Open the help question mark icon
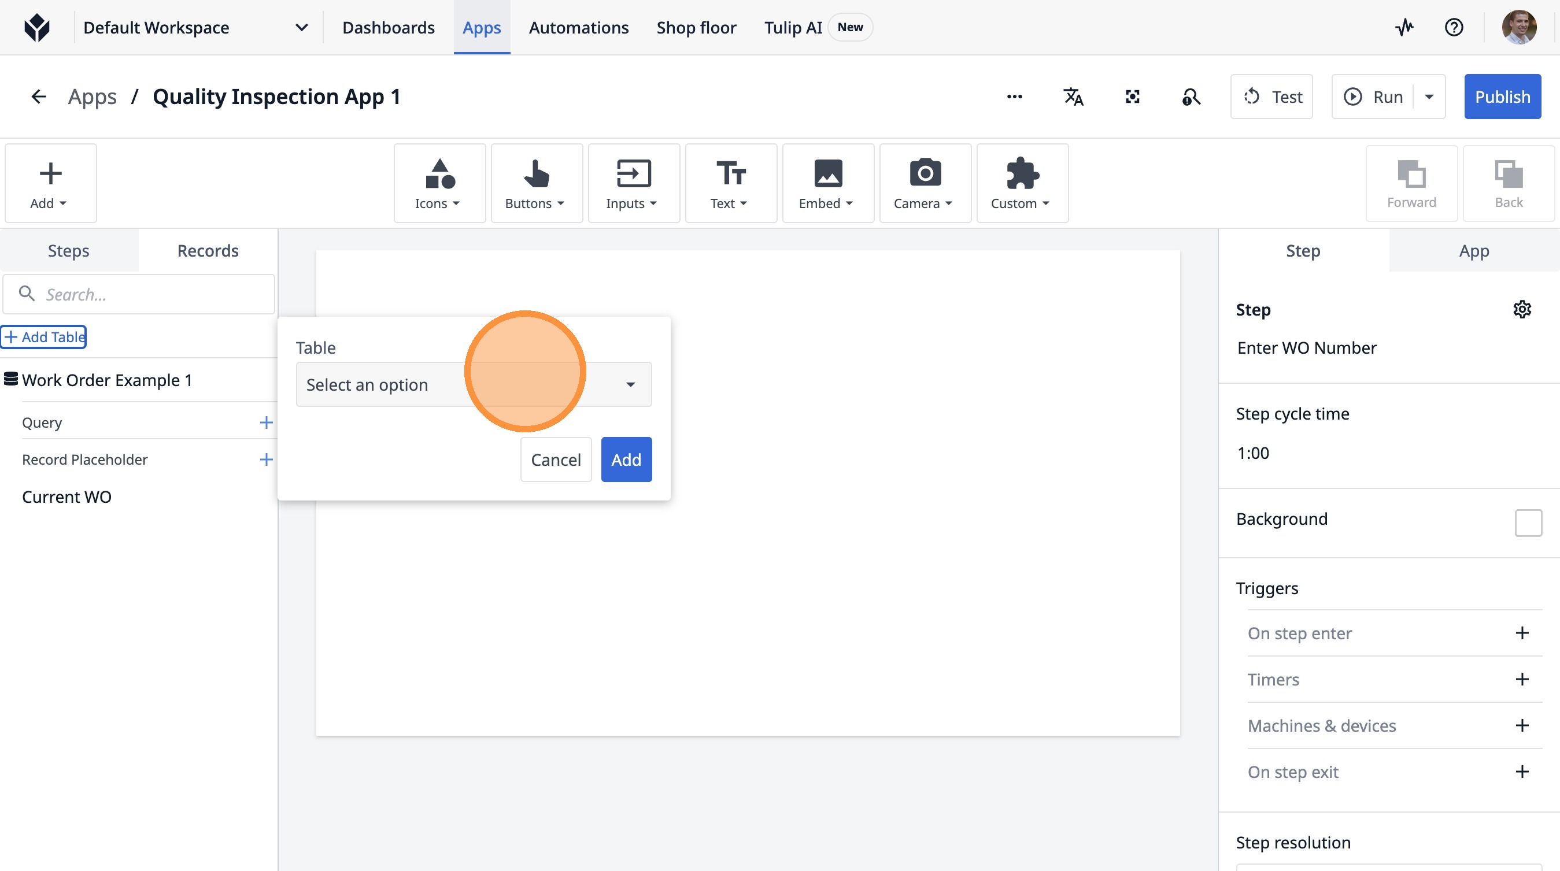 [x=1454, y=27]
